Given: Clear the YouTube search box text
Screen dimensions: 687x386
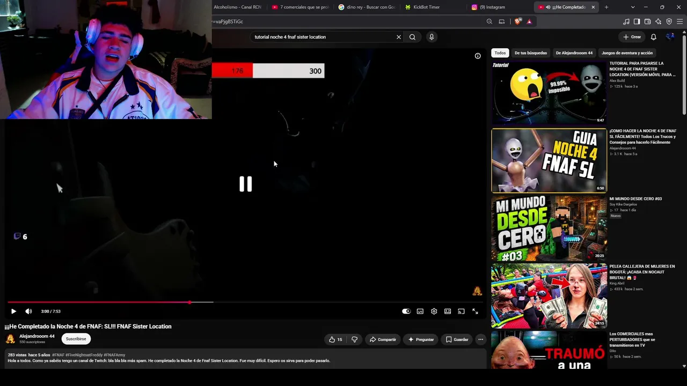Looking at the screenshot, I should (399, 37).
